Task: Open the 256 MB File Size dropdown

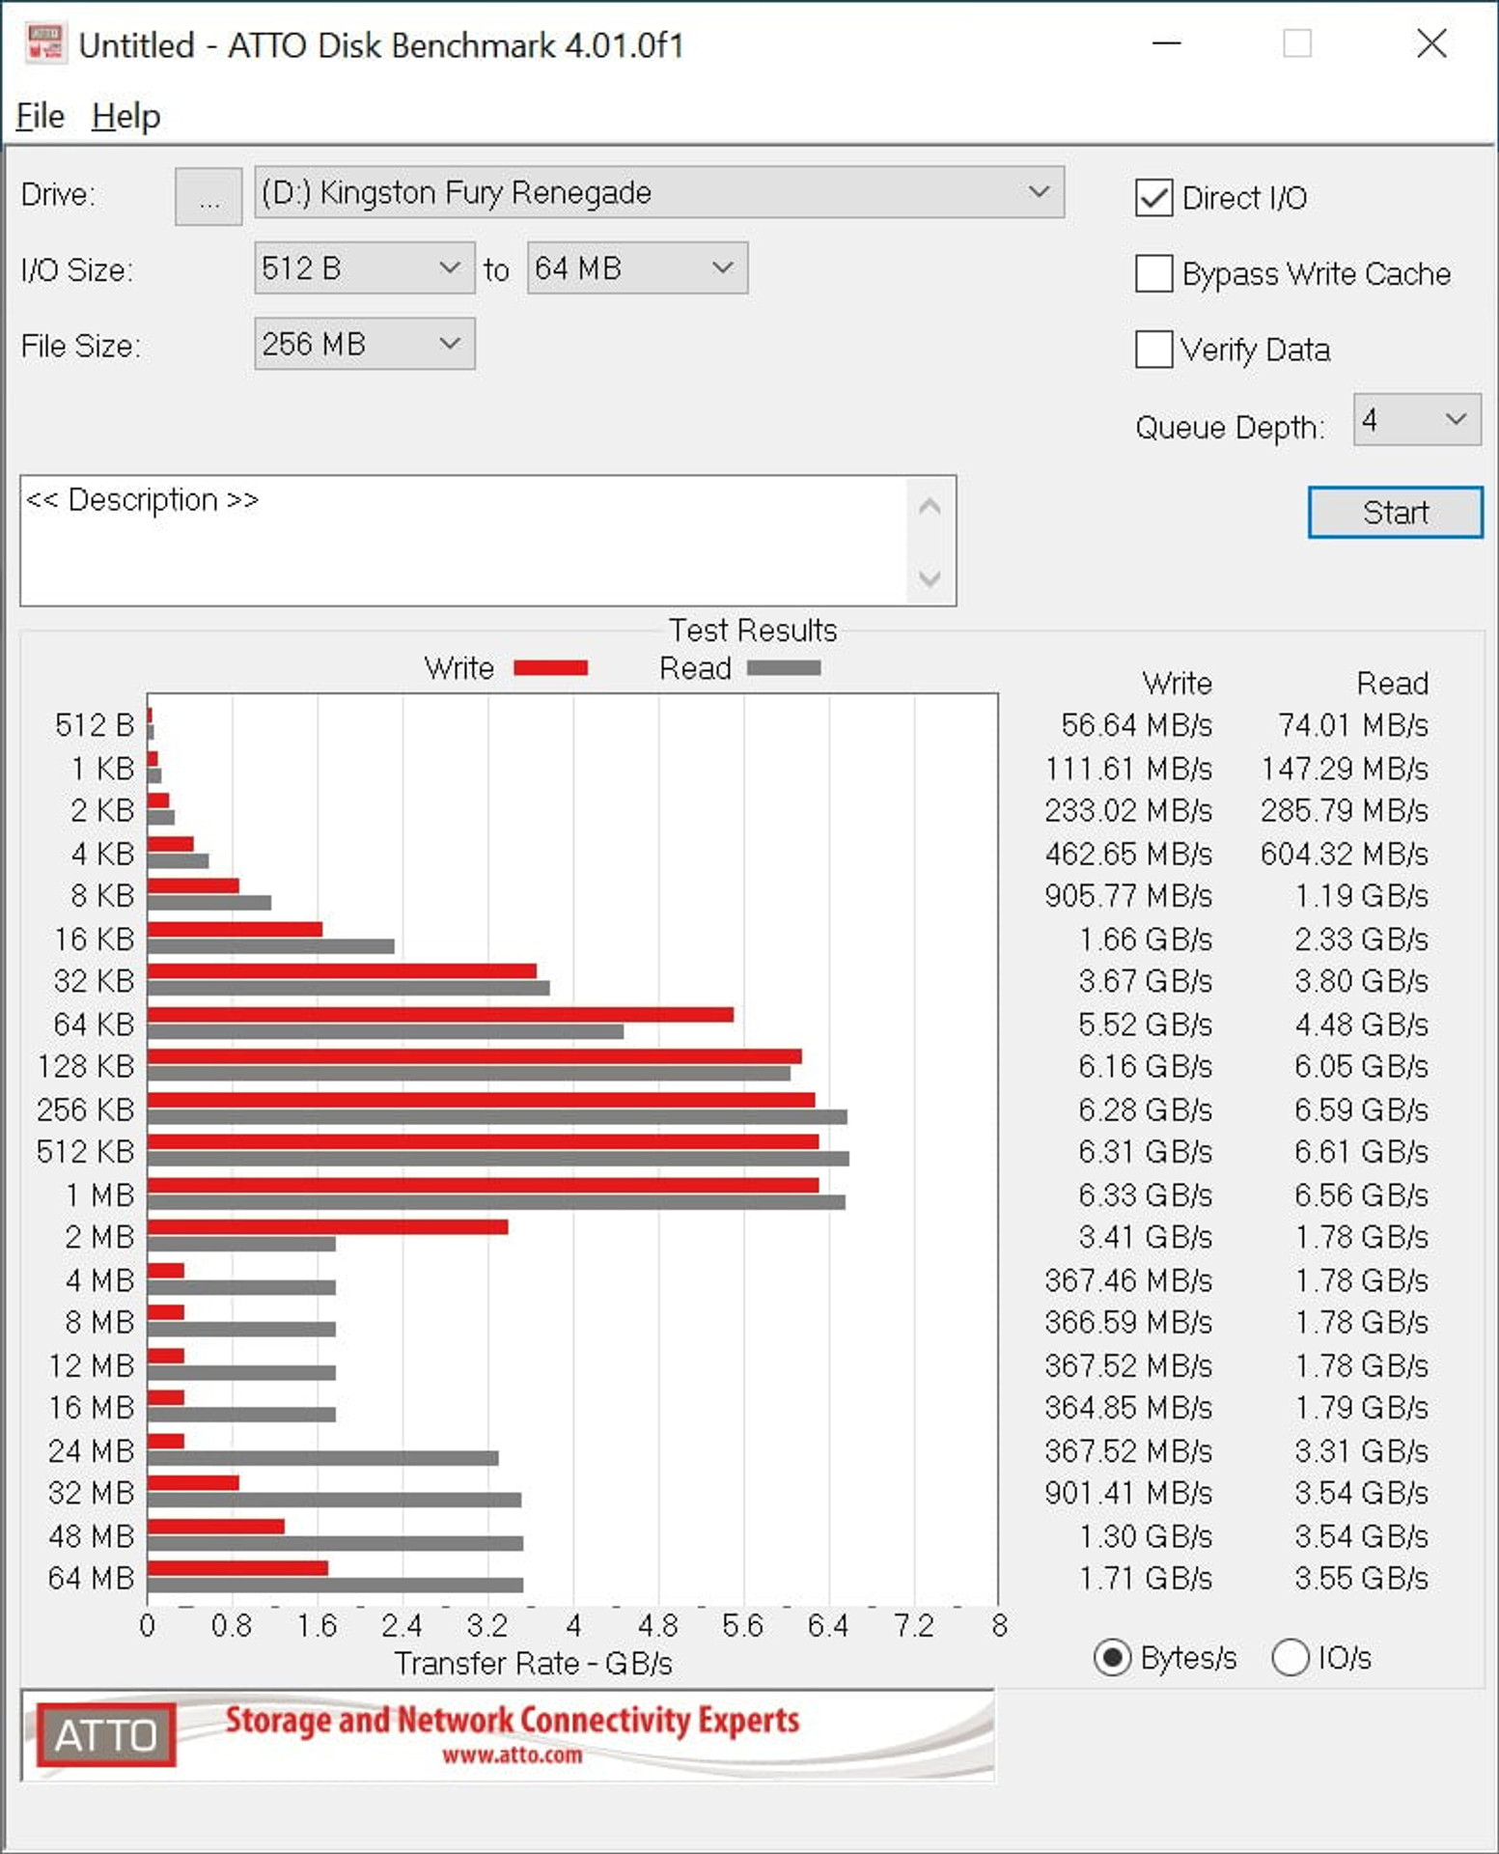Action: [x=364, y=344]
